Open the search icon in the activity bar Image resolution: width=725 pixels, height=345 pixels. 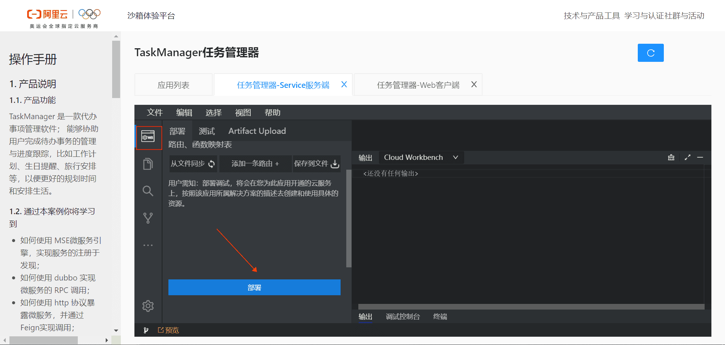(x=148, y=191)
